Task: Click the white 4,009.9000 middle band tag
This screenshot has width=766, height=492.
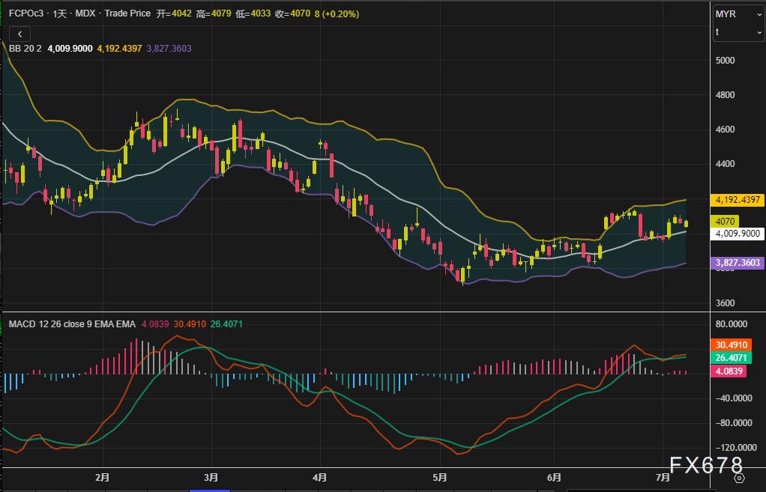Action: pos(737,234)
